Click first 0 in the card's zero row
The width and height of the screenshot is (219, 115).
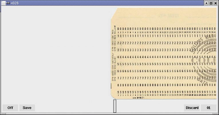pyautogui.click(x=119, y=29)
